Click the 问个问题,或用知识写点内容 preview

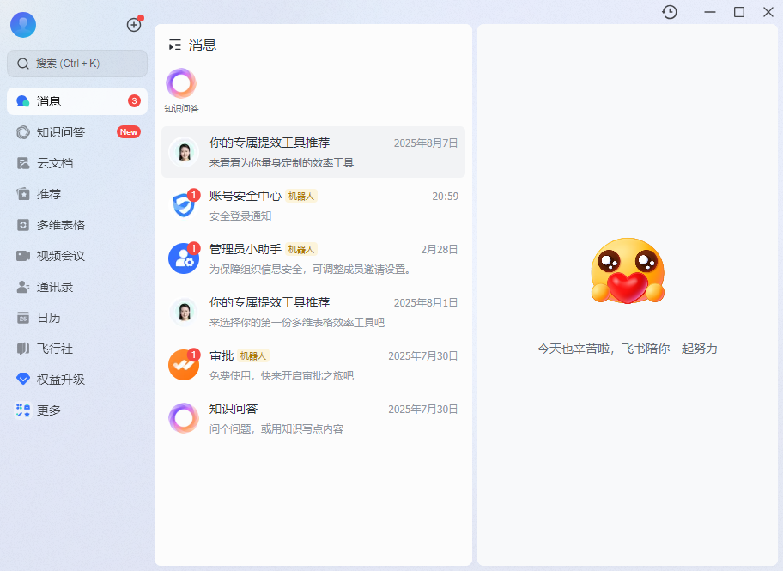click(x=276, y=429)
